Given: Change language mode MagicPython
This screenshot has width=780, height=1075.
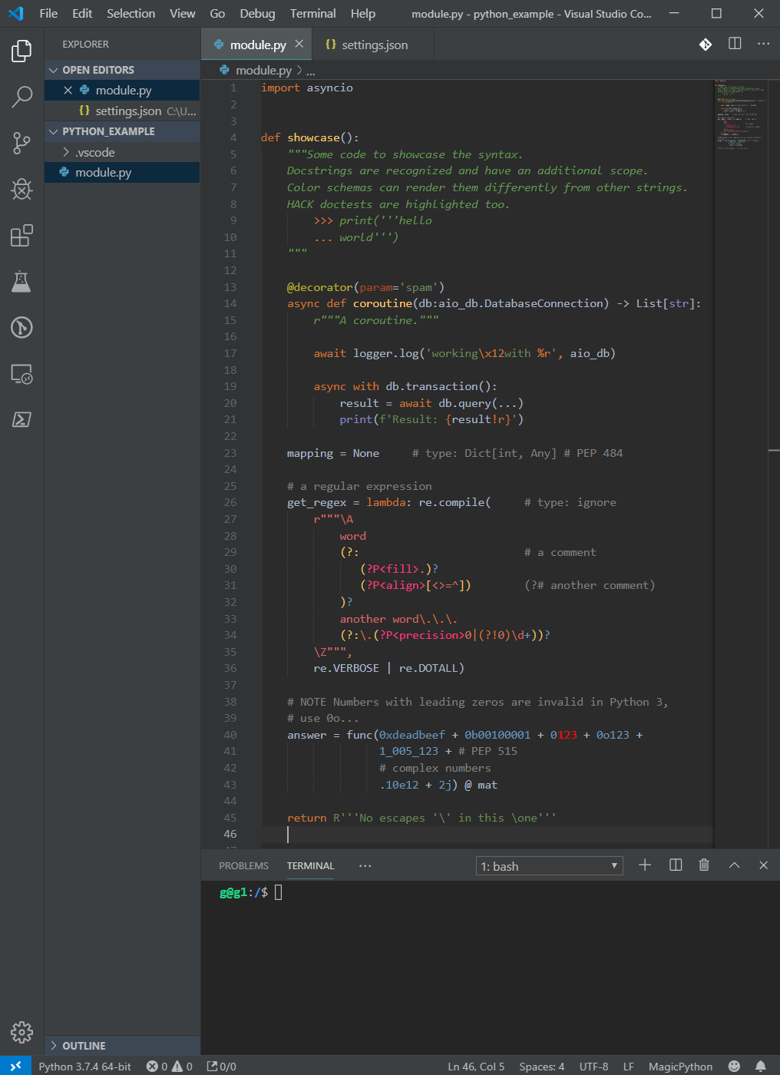Looking at the screenshot, I should click(680, 1066).
